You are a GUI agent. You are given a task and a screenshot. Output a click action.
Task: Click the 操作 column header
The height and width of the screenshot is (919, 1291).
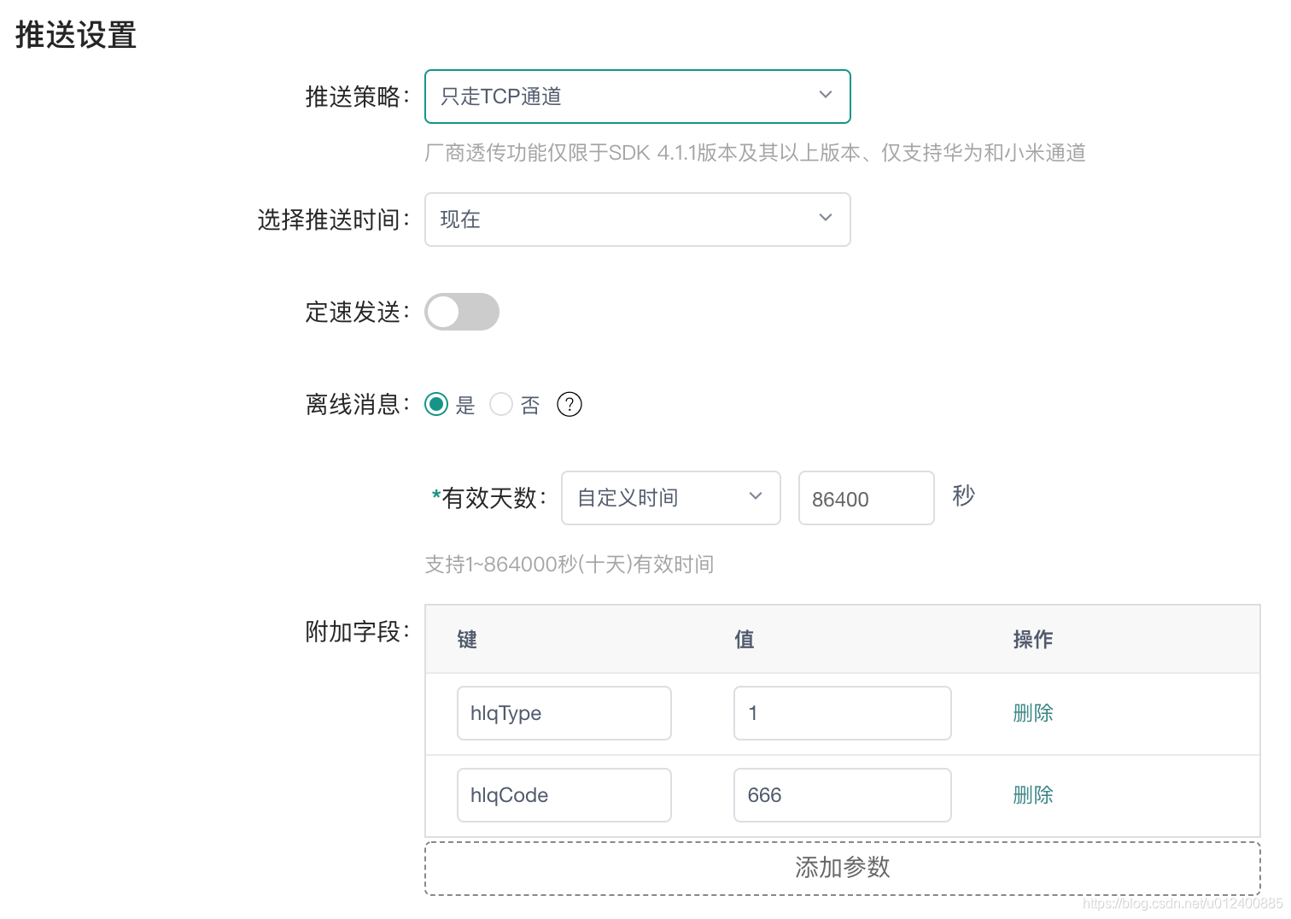[x=1032, y=639]
